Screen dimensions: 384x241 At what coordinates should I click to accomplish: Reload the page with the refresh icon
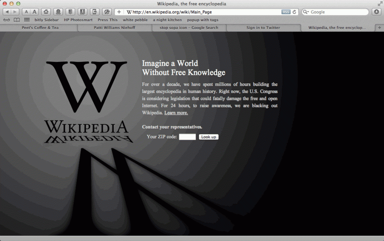tap(295, 12)
